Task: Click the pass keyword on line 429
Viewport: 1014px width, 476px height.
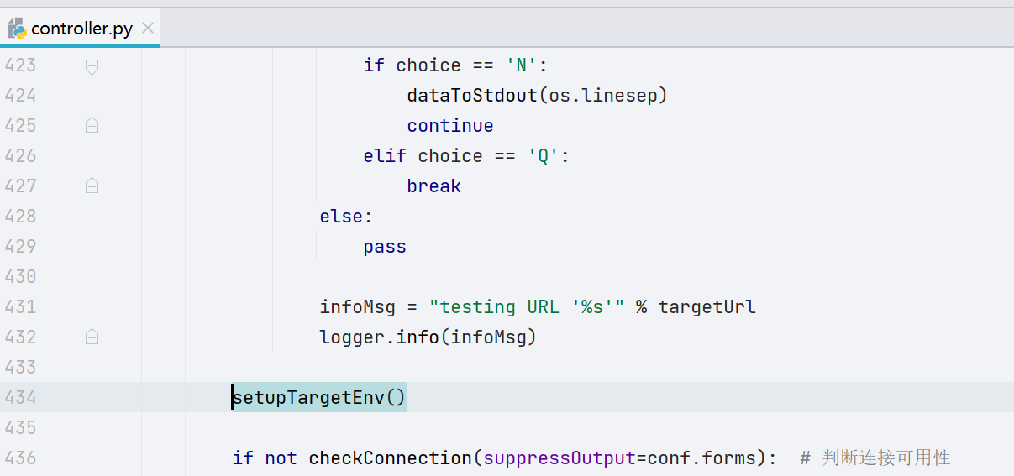Action: [385, 247]
